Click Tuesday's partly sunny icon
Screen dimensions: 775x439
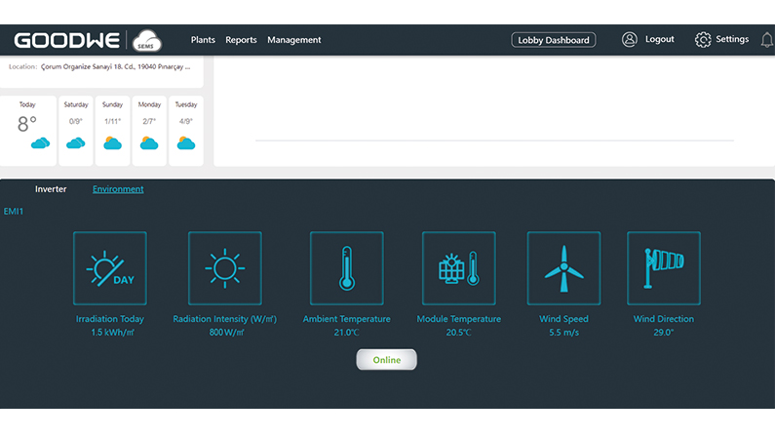click(x=186, y=143)
